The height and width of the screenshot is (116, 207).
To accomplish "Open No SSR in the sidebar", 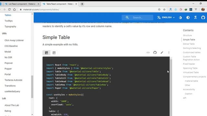I will 8,57.
